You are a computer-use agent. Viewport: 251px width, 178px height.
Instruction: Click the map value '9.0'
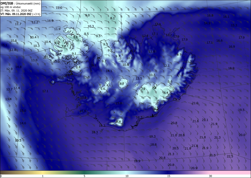click(x=87, y=15)
